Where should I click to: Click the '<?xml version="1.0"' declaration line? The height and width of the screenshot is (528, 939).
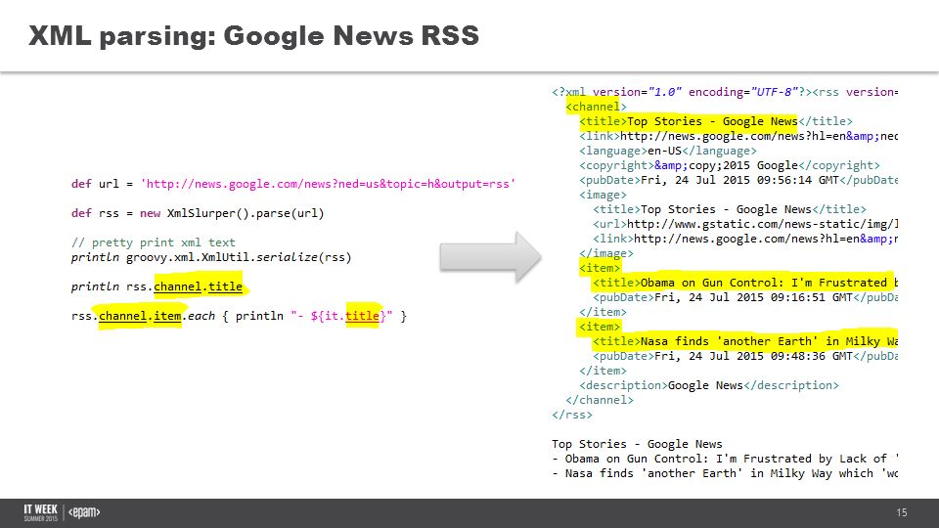pos(725,92)
